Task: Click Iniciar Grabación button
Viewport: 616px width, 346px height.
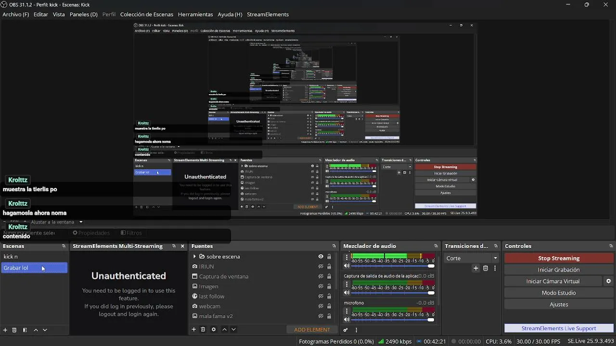Action: click(559, 270)
